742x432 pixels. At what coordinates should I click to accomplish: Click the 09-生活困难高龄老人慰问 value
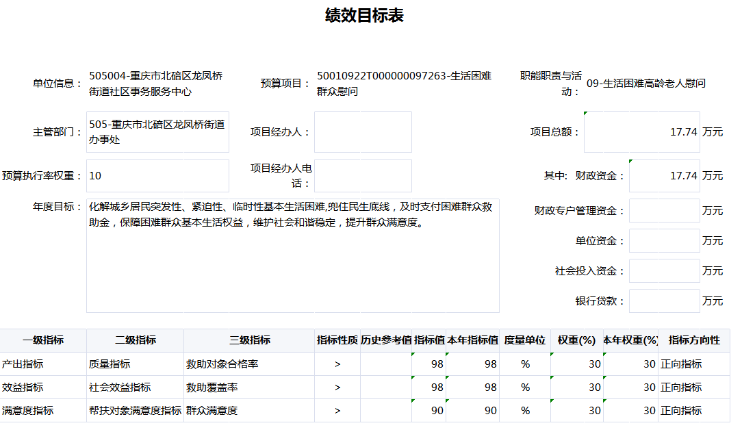pyautogui.click(x=646, y=84)
